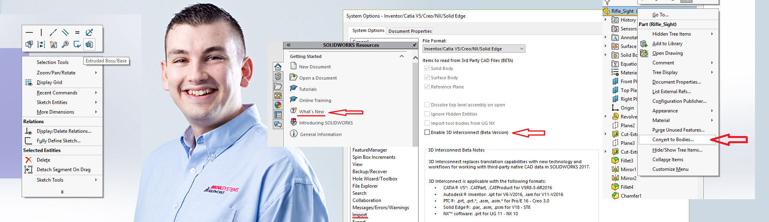The height and width of the screenshot is (222, 769).
Task: Click Introducing SOLIDWORKS link
Action: pos(326,123)
